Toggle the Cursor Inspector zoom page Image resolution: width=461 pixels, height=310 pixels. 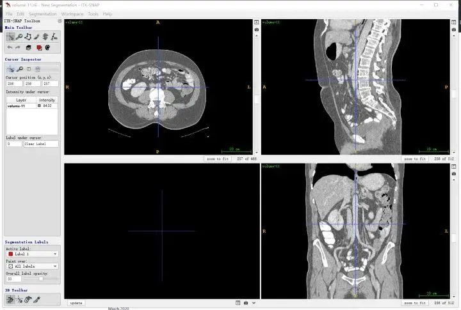click(x=20, y=69)
